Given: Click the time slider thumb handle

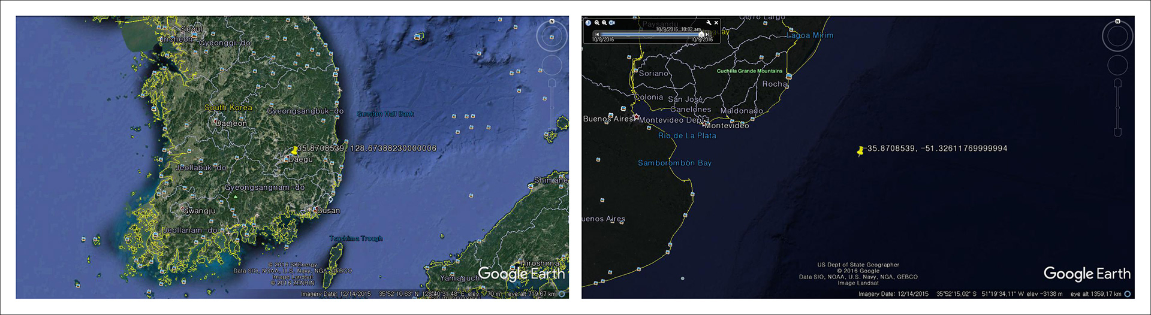Looking at the screenshot, I should click(x=701, y=34).
